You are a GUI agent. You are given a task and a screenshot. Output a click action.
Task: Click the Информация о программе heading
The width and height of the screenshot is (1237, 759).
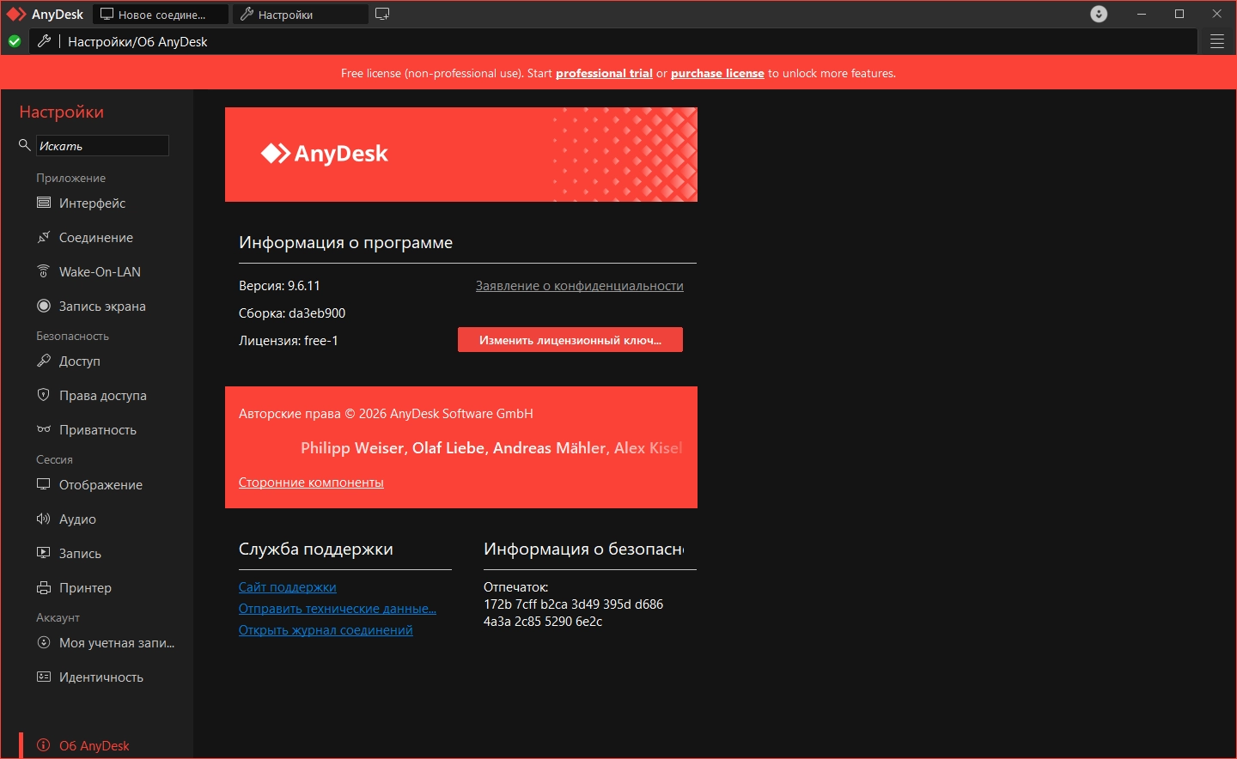point(345,243)
